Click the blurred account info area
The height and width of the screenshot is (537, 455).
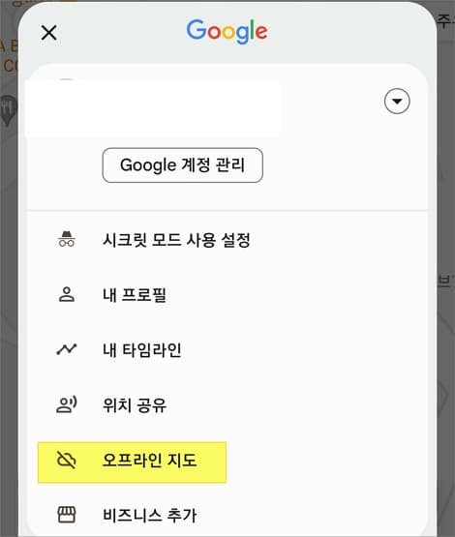click(x=154, y=107)
